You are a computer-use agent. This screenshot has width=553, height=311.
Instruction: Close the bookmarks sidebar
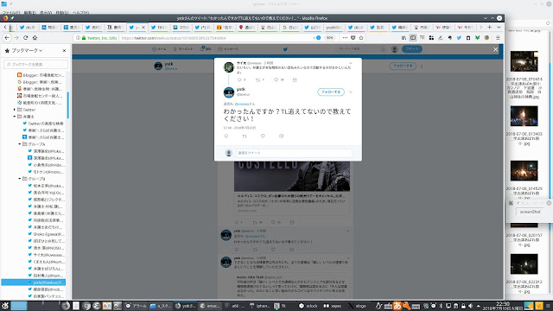tap(64, 50)
